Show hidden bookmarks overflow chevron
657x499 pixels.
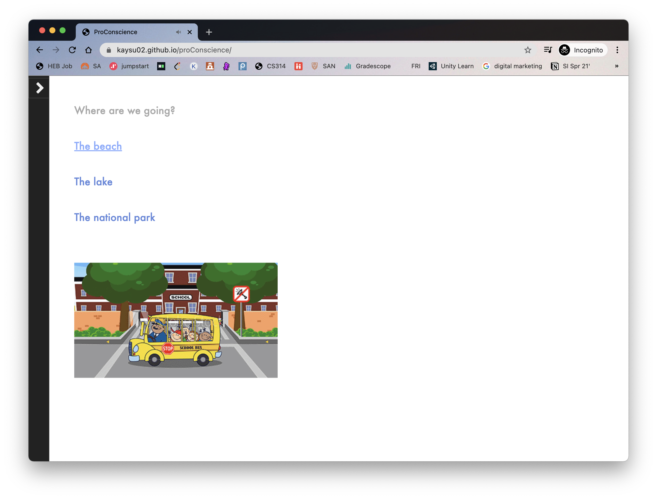click(x=617, y=66)
